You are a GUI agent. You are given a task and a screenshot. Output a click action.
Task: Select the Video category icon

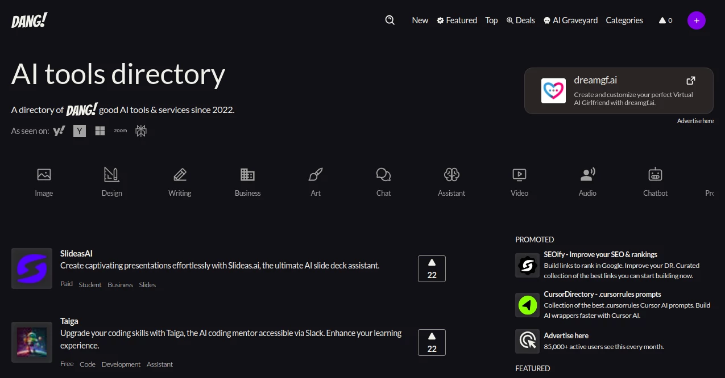[520, 175]
